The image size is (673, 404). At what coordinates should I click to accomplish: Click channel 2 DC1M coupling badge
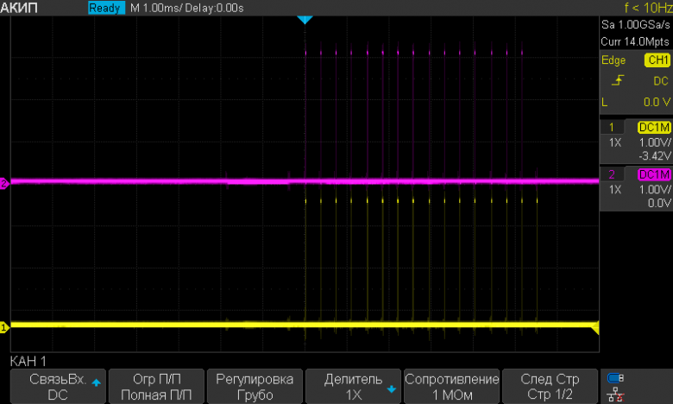point(654,174)
